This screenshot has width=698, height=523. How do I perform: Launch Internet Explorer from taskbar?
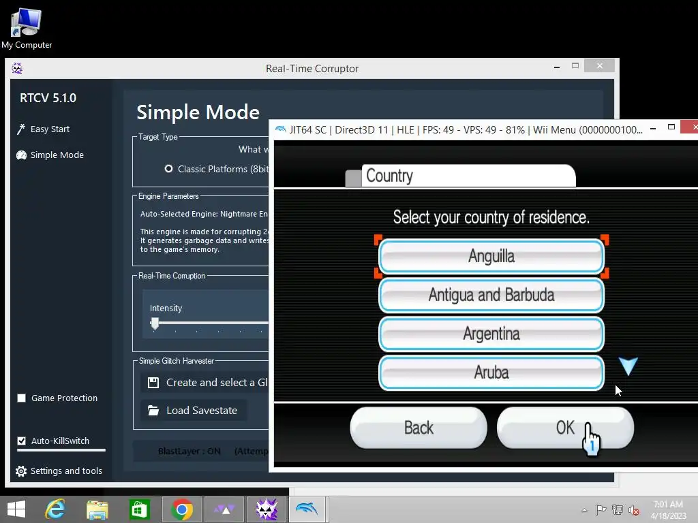click(x=55, y=509)
